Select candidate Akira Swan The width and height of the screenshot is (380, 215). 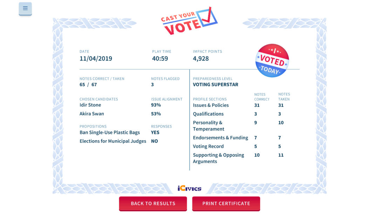click(92, 114)
